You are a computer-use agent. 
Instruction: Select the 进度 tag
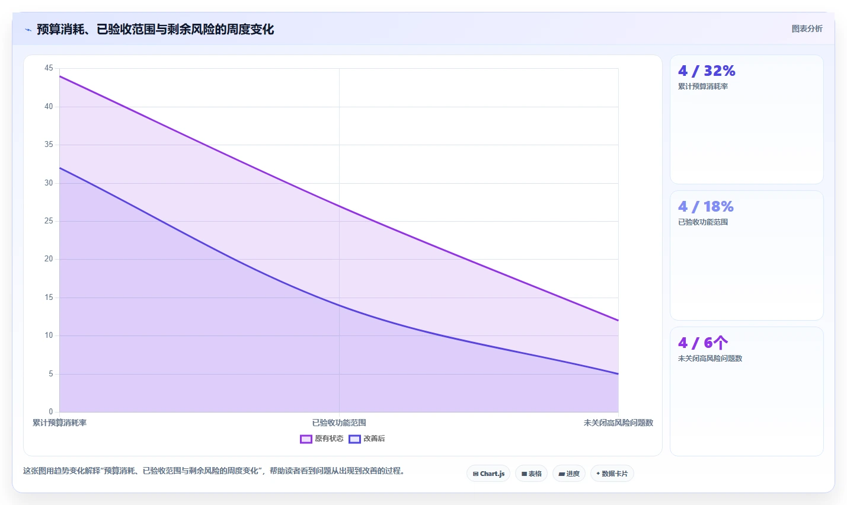click(569, 474)
